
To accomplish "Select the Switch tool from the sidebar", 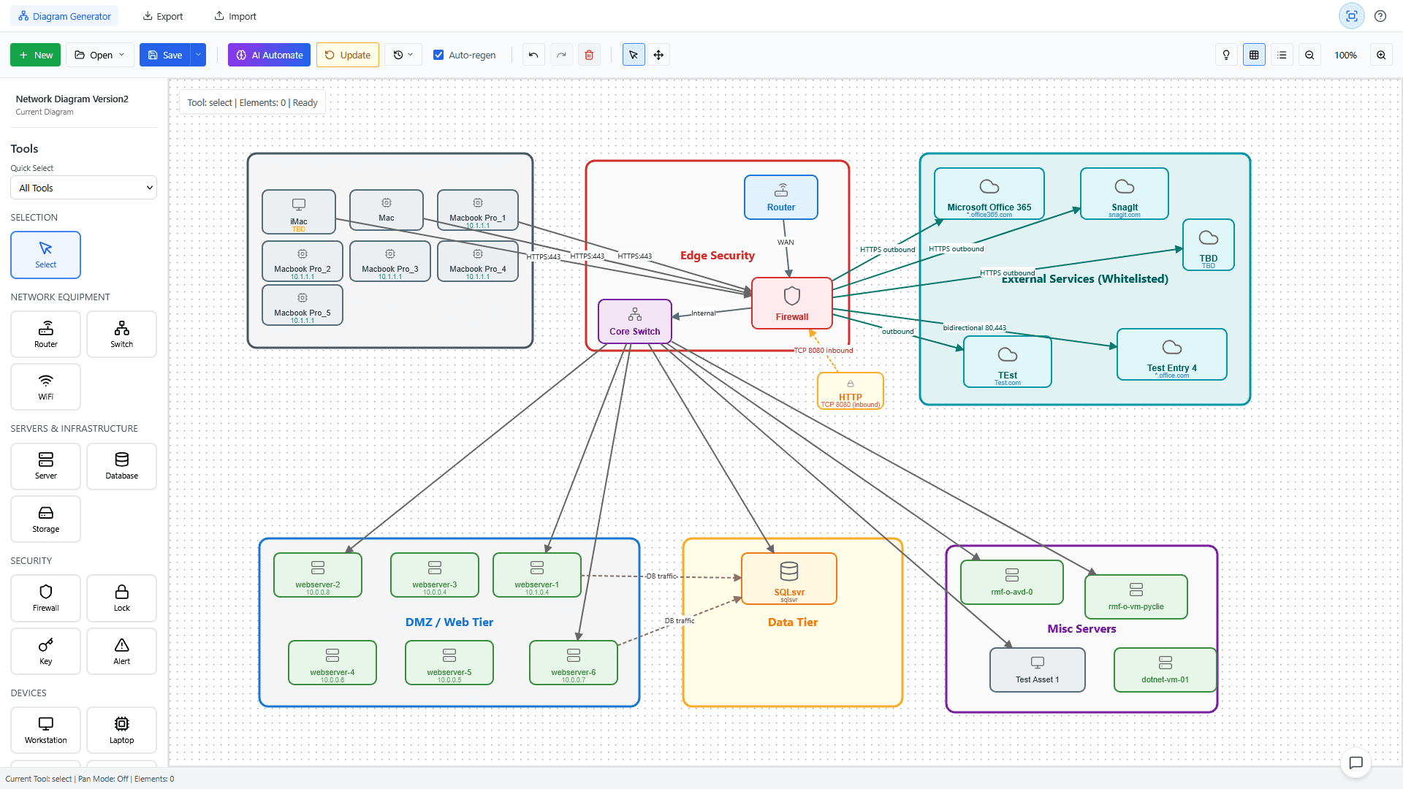I will click(x=121, y=334).
